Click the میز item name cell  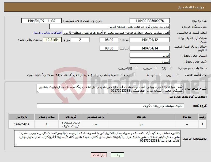coord(141,124)
